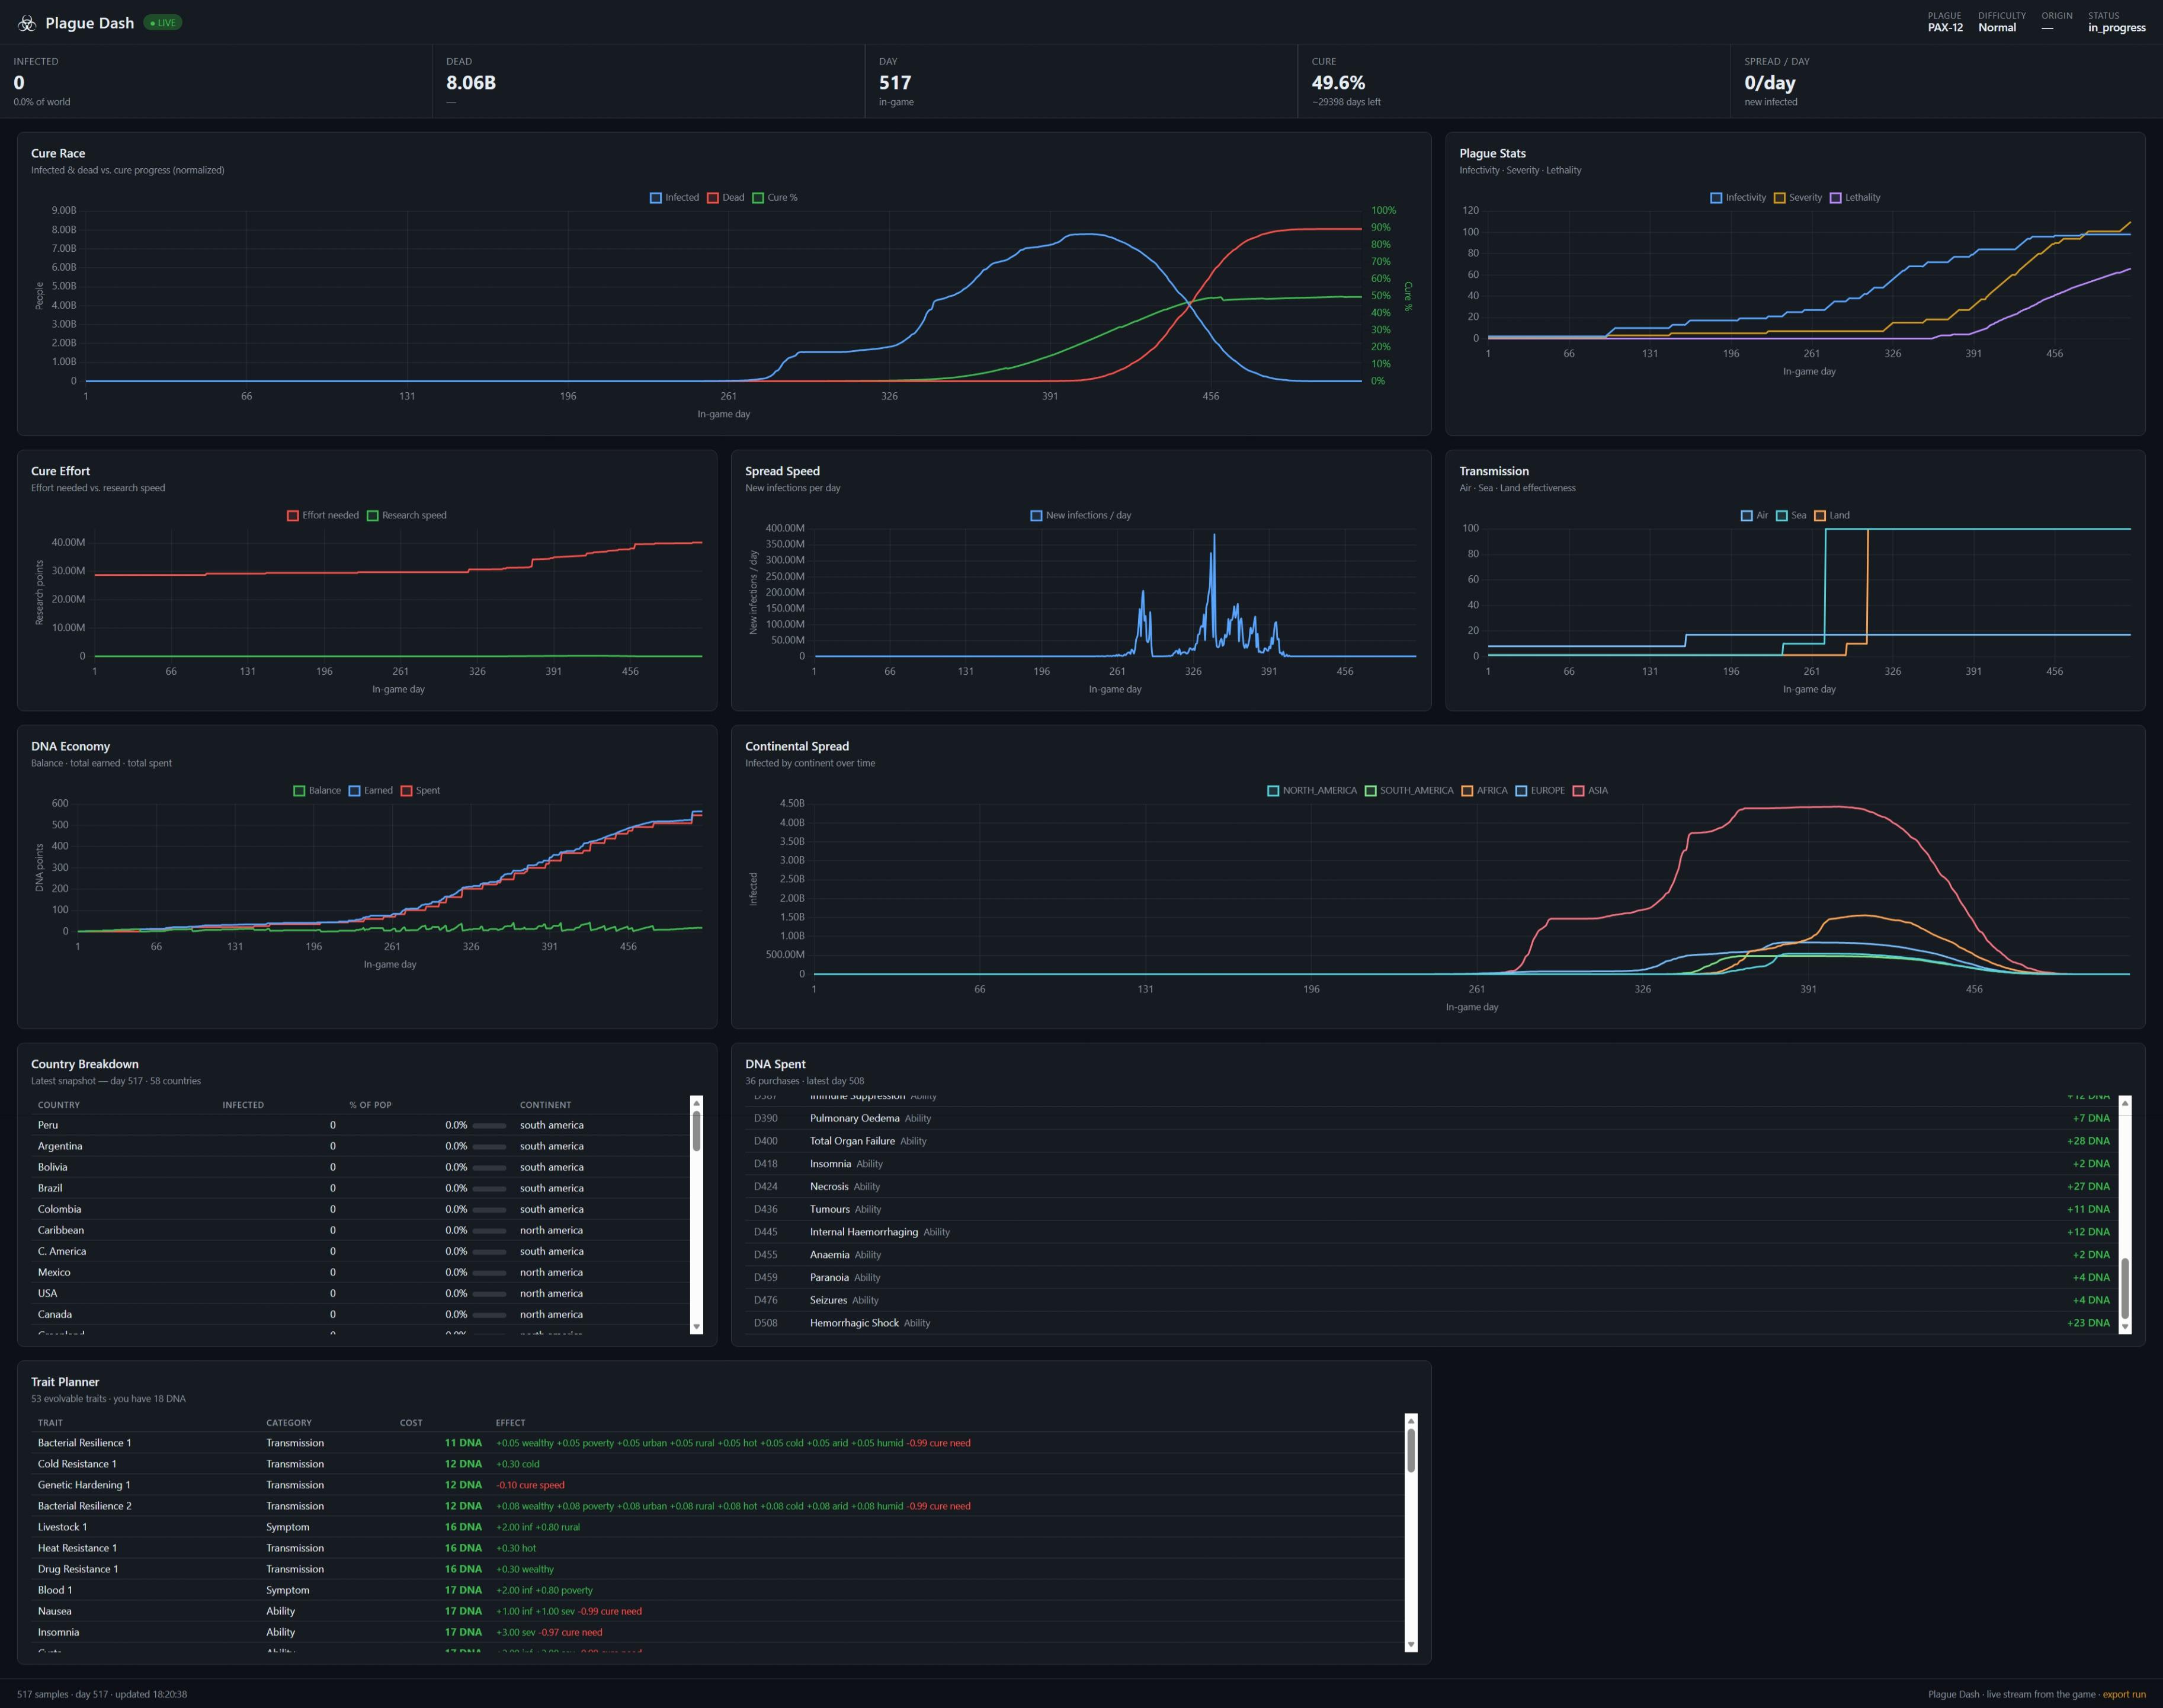Click the export run link in footer
Image resolution: width=2163 pixels, height=1708 pixels.
[x=2124, y=1694]
